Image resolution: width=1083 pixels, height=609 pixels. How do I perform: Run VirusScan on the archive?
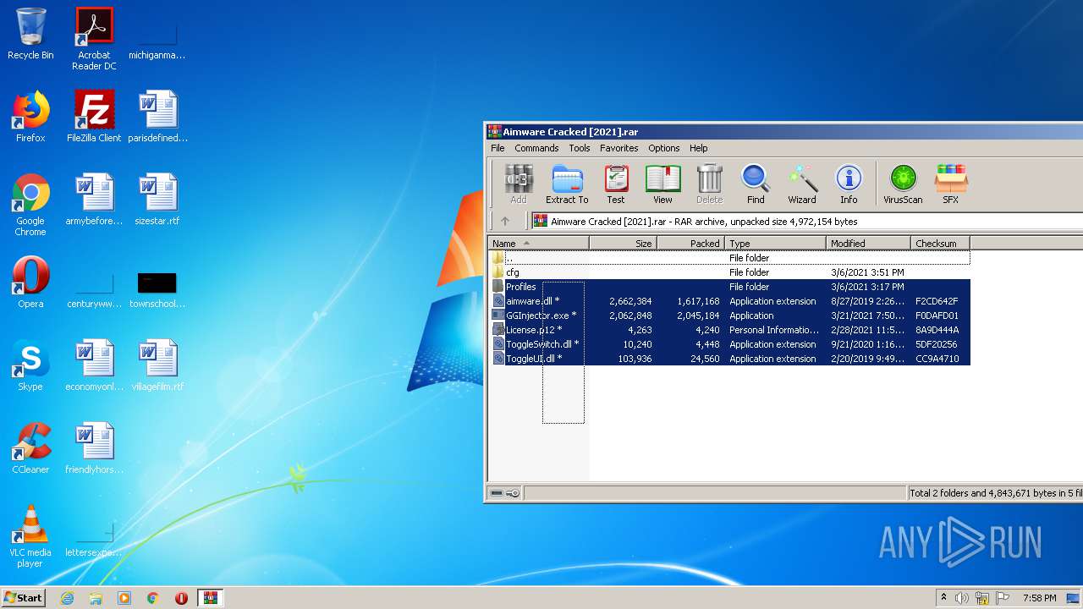pos(903,184)
